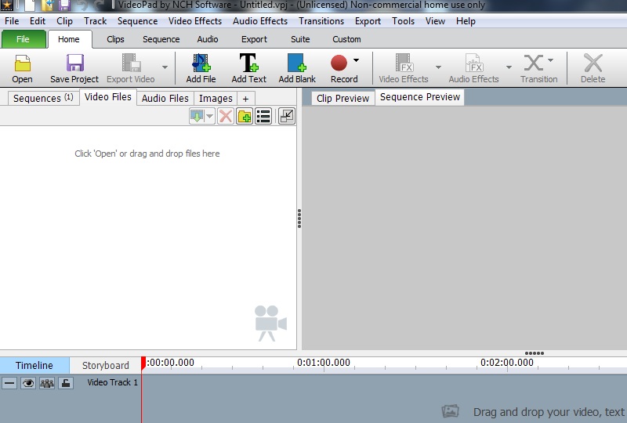This screenshot has height=423, width=627.
Task: Add a new bin with the plus tab
Action: tap(245, 98)
